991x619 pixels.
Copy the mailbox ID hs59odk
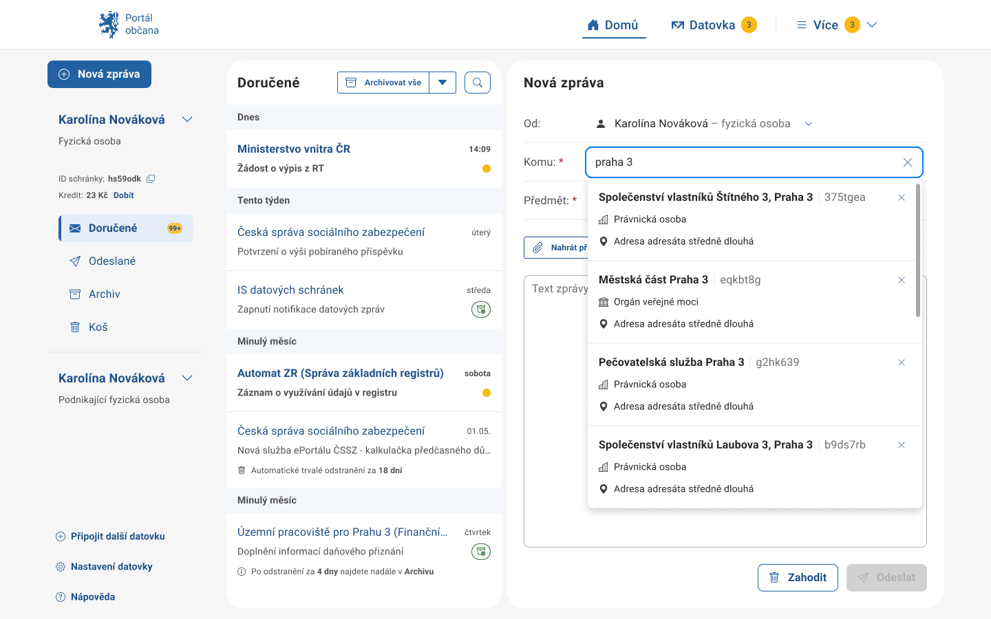pyautogui.click(x=151, y=179)
